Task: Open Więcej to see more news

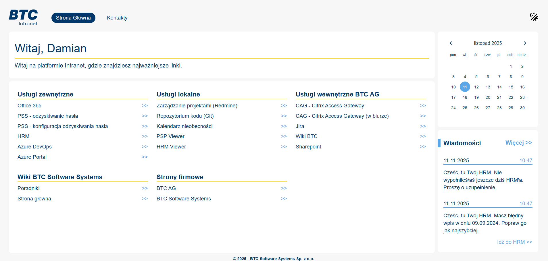Action: click(x=518, y=143)
